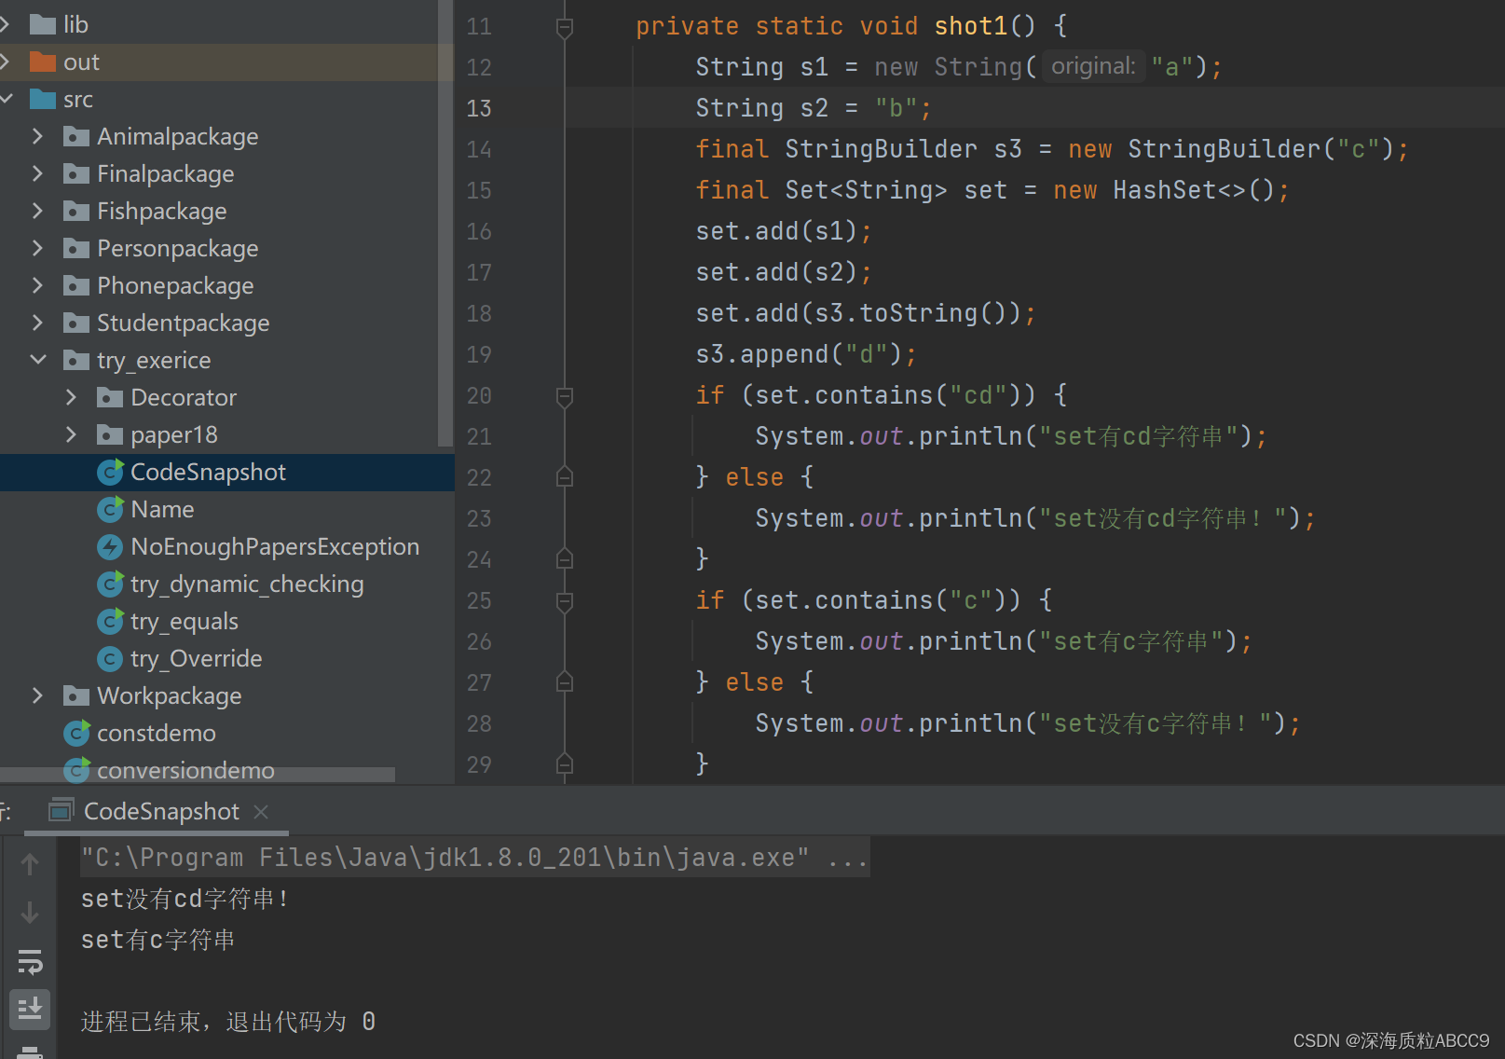This screenshot has width=1505, height=1059.
Task: Open the Name class file
Action: 162,509
